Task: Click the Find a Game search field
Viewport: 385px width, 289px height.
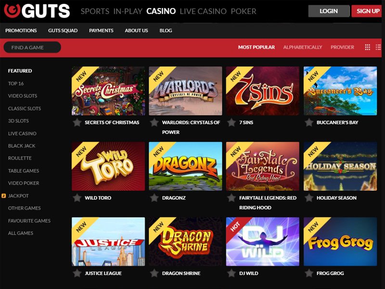Action: click(32, 47)
